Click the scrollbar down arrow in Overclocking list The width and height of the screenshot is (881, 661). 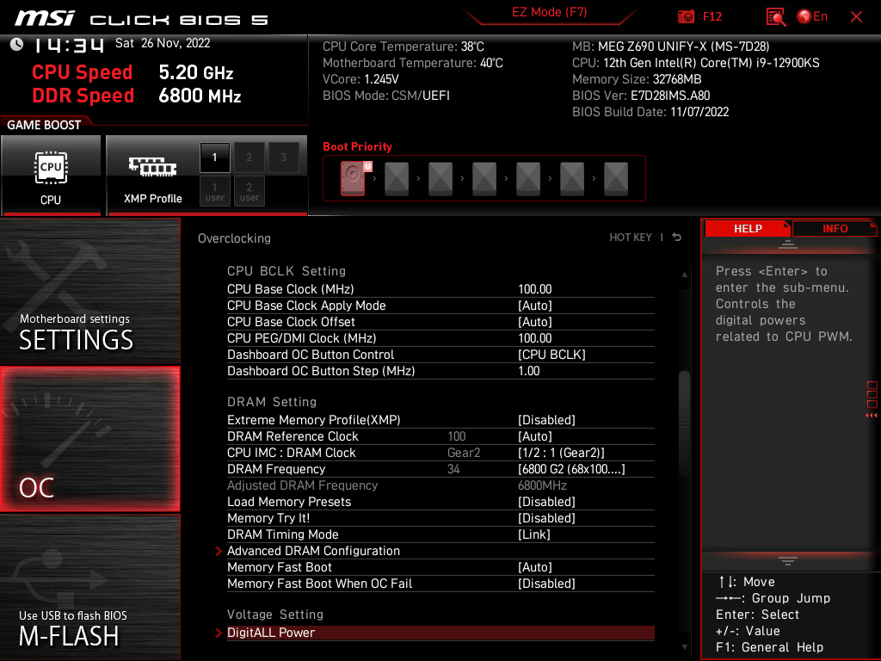(684, 647)
